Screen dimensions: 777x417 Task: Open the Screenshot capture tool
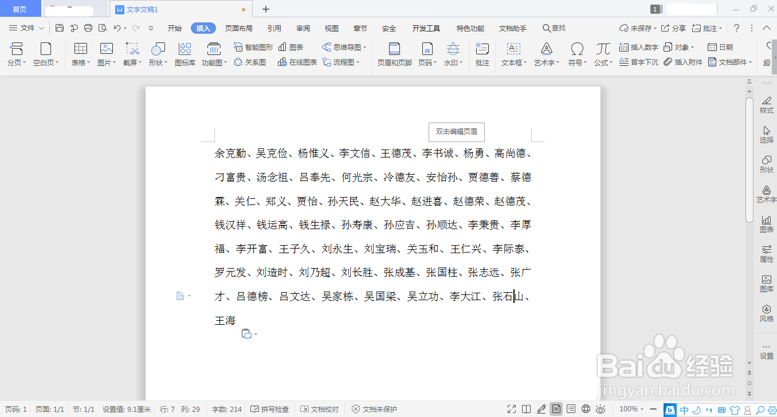click(x=131, y=54)
